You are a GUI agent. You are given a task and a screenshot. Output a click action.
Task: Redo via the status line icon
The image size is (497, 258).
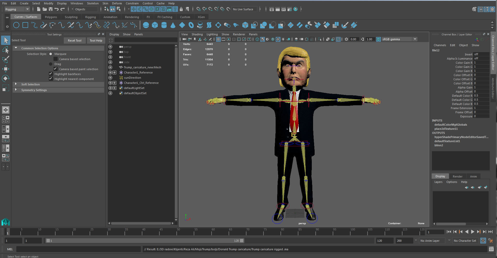pos(63,9)
